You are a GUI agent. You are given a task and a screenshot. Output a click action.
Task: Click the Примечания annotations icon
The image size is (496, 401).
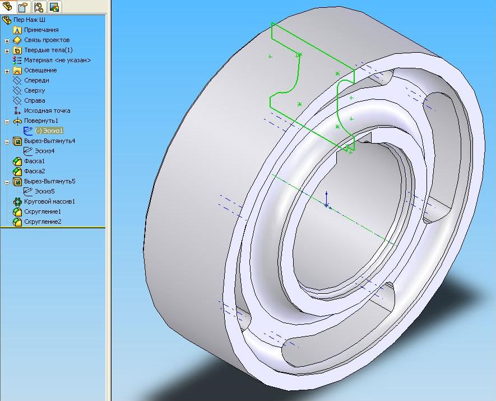click(x=17, y=30)
